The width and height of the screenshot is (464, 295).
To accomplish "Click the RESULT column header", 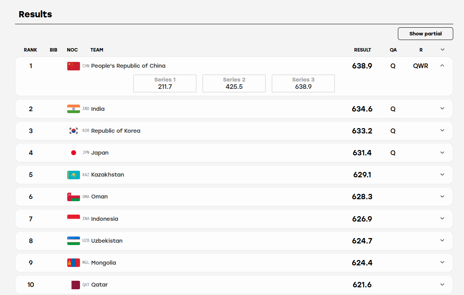I will click(363, 50).
